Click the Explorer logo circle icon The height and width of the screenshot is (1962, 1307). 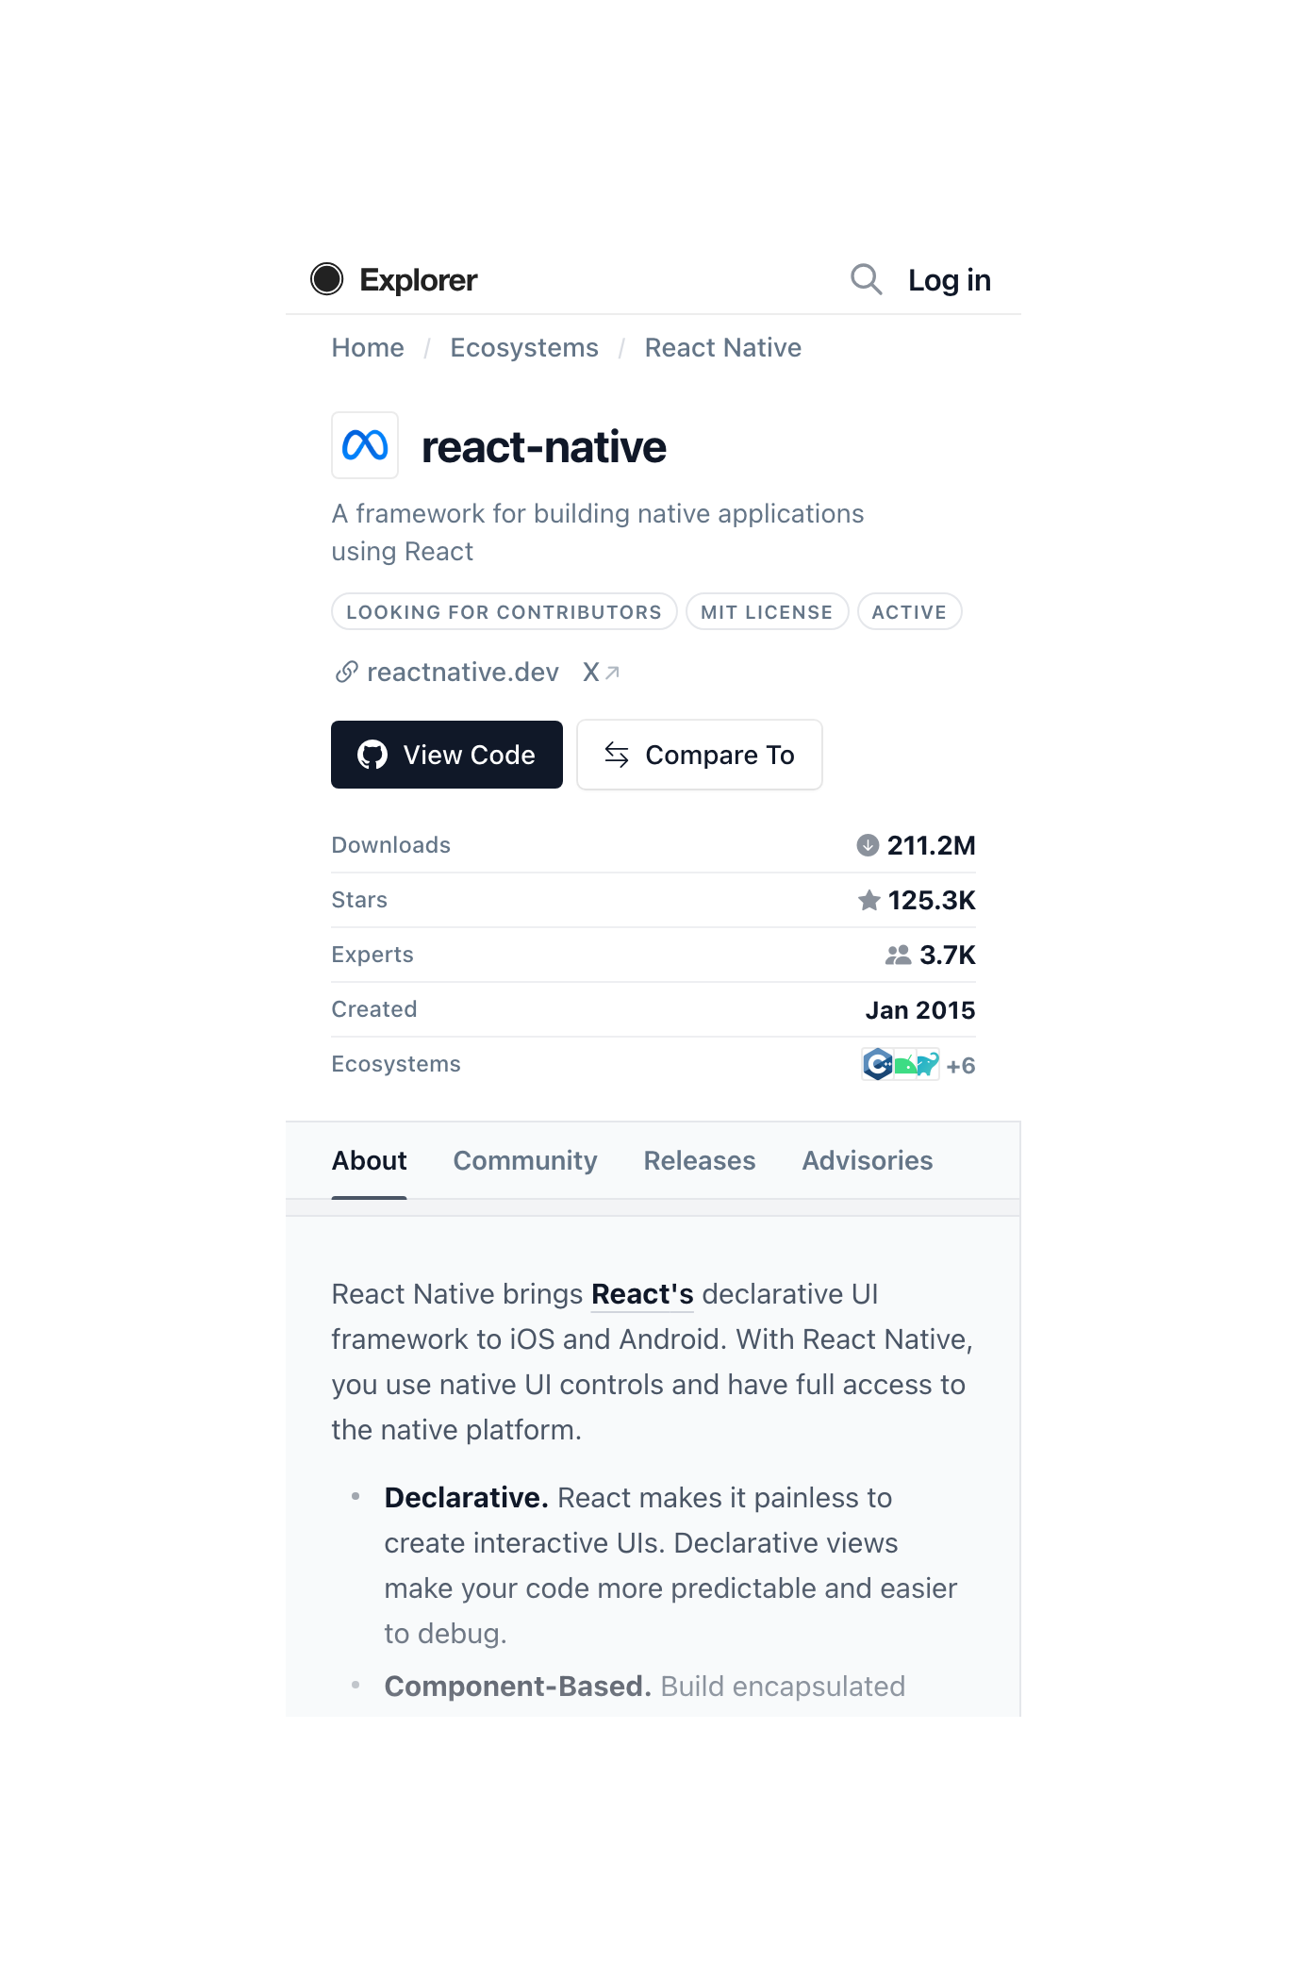(327, 279)
